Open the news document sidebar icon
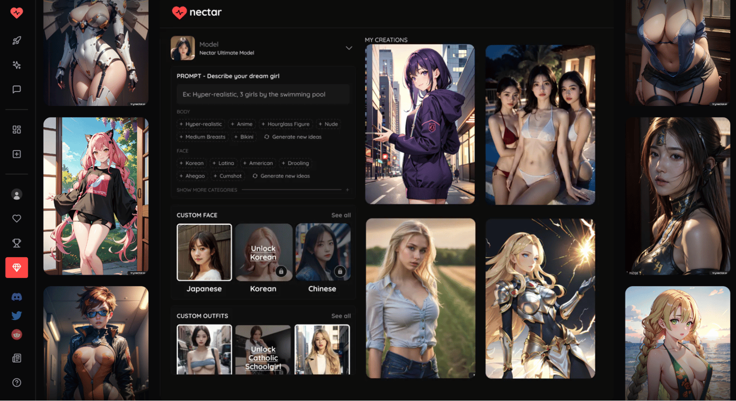This screenshot has height=401, width=736. (x=17, y=358)
